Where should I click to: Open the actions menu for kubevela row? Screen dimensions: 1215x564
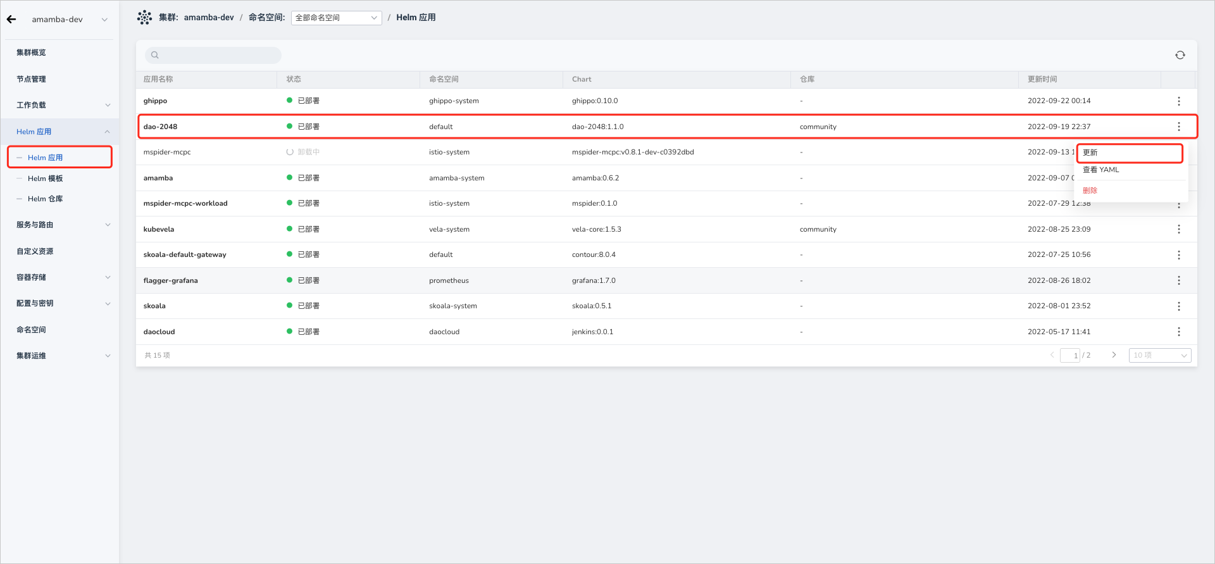coord(1179,229)
